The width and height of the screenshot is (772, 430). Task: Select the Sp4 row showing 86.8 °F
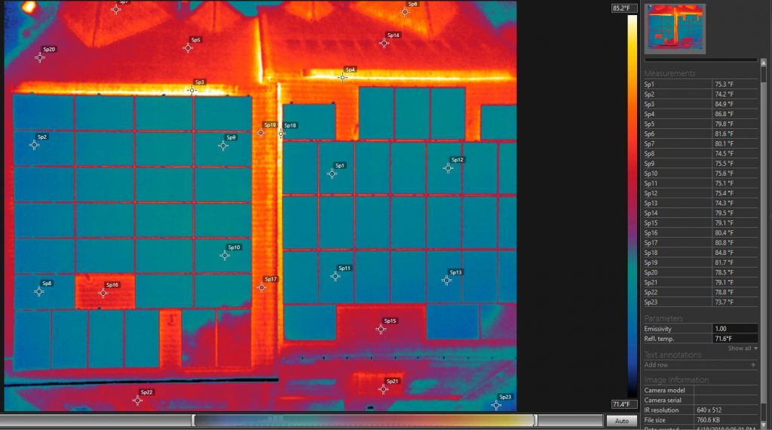pyautogui.click(x=700, y=114)
